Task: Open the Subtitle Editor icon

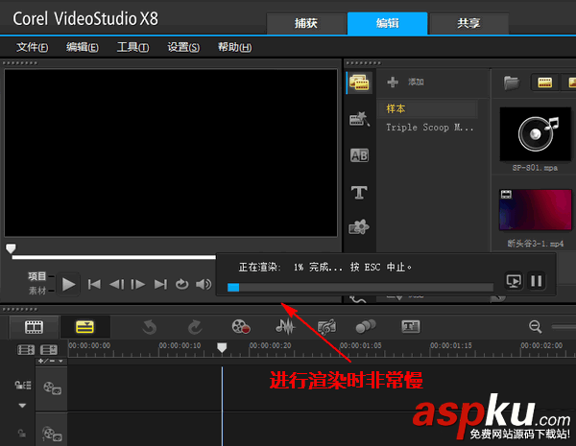Action: click(x=411, y=326)
